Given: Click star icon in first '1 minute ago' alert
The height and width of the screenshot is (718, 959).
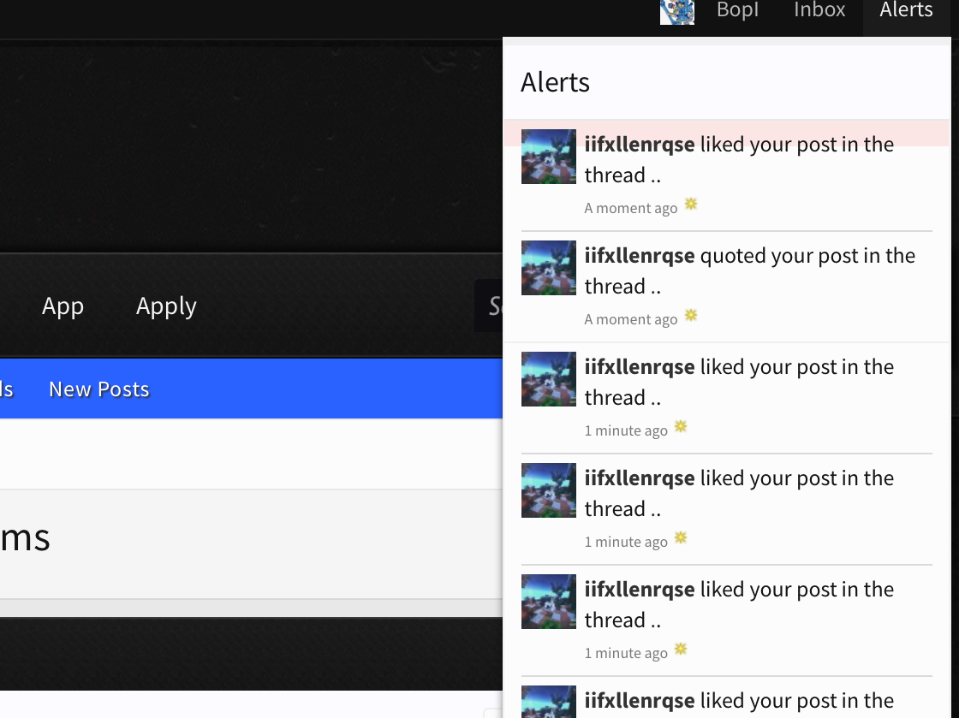Looking at the screenshot, I should pos(681,426).
